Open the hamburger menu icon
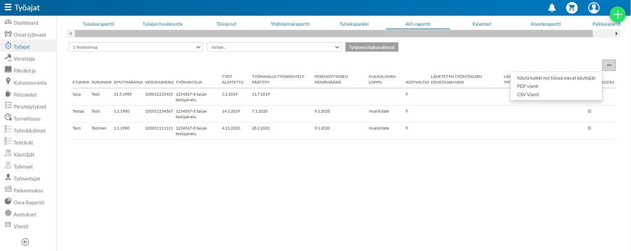 point(8,8)
